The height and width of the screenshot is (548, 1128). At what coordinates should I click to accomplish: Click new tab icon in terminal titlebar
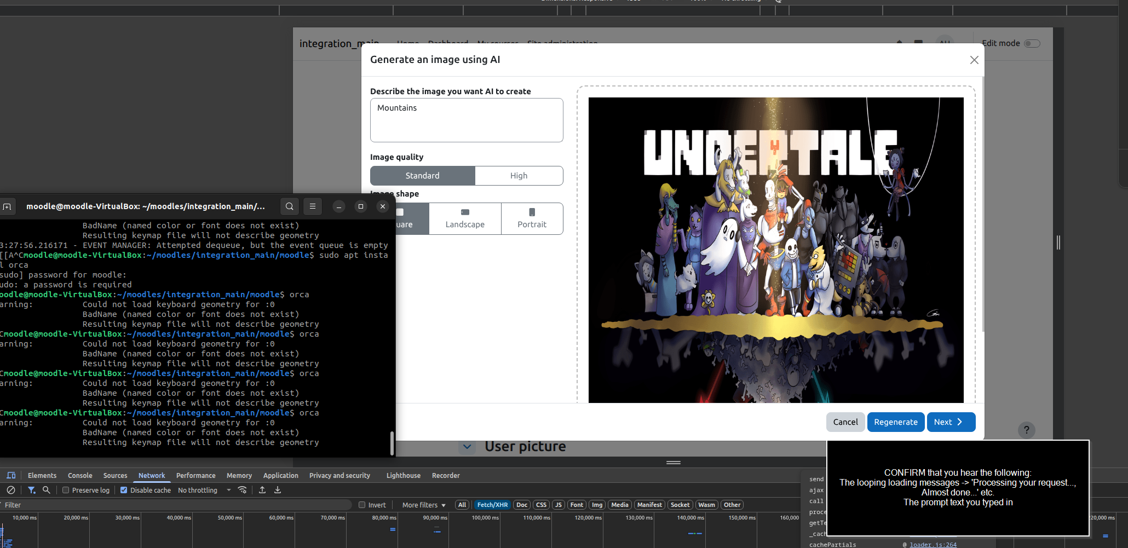[7, 206]
